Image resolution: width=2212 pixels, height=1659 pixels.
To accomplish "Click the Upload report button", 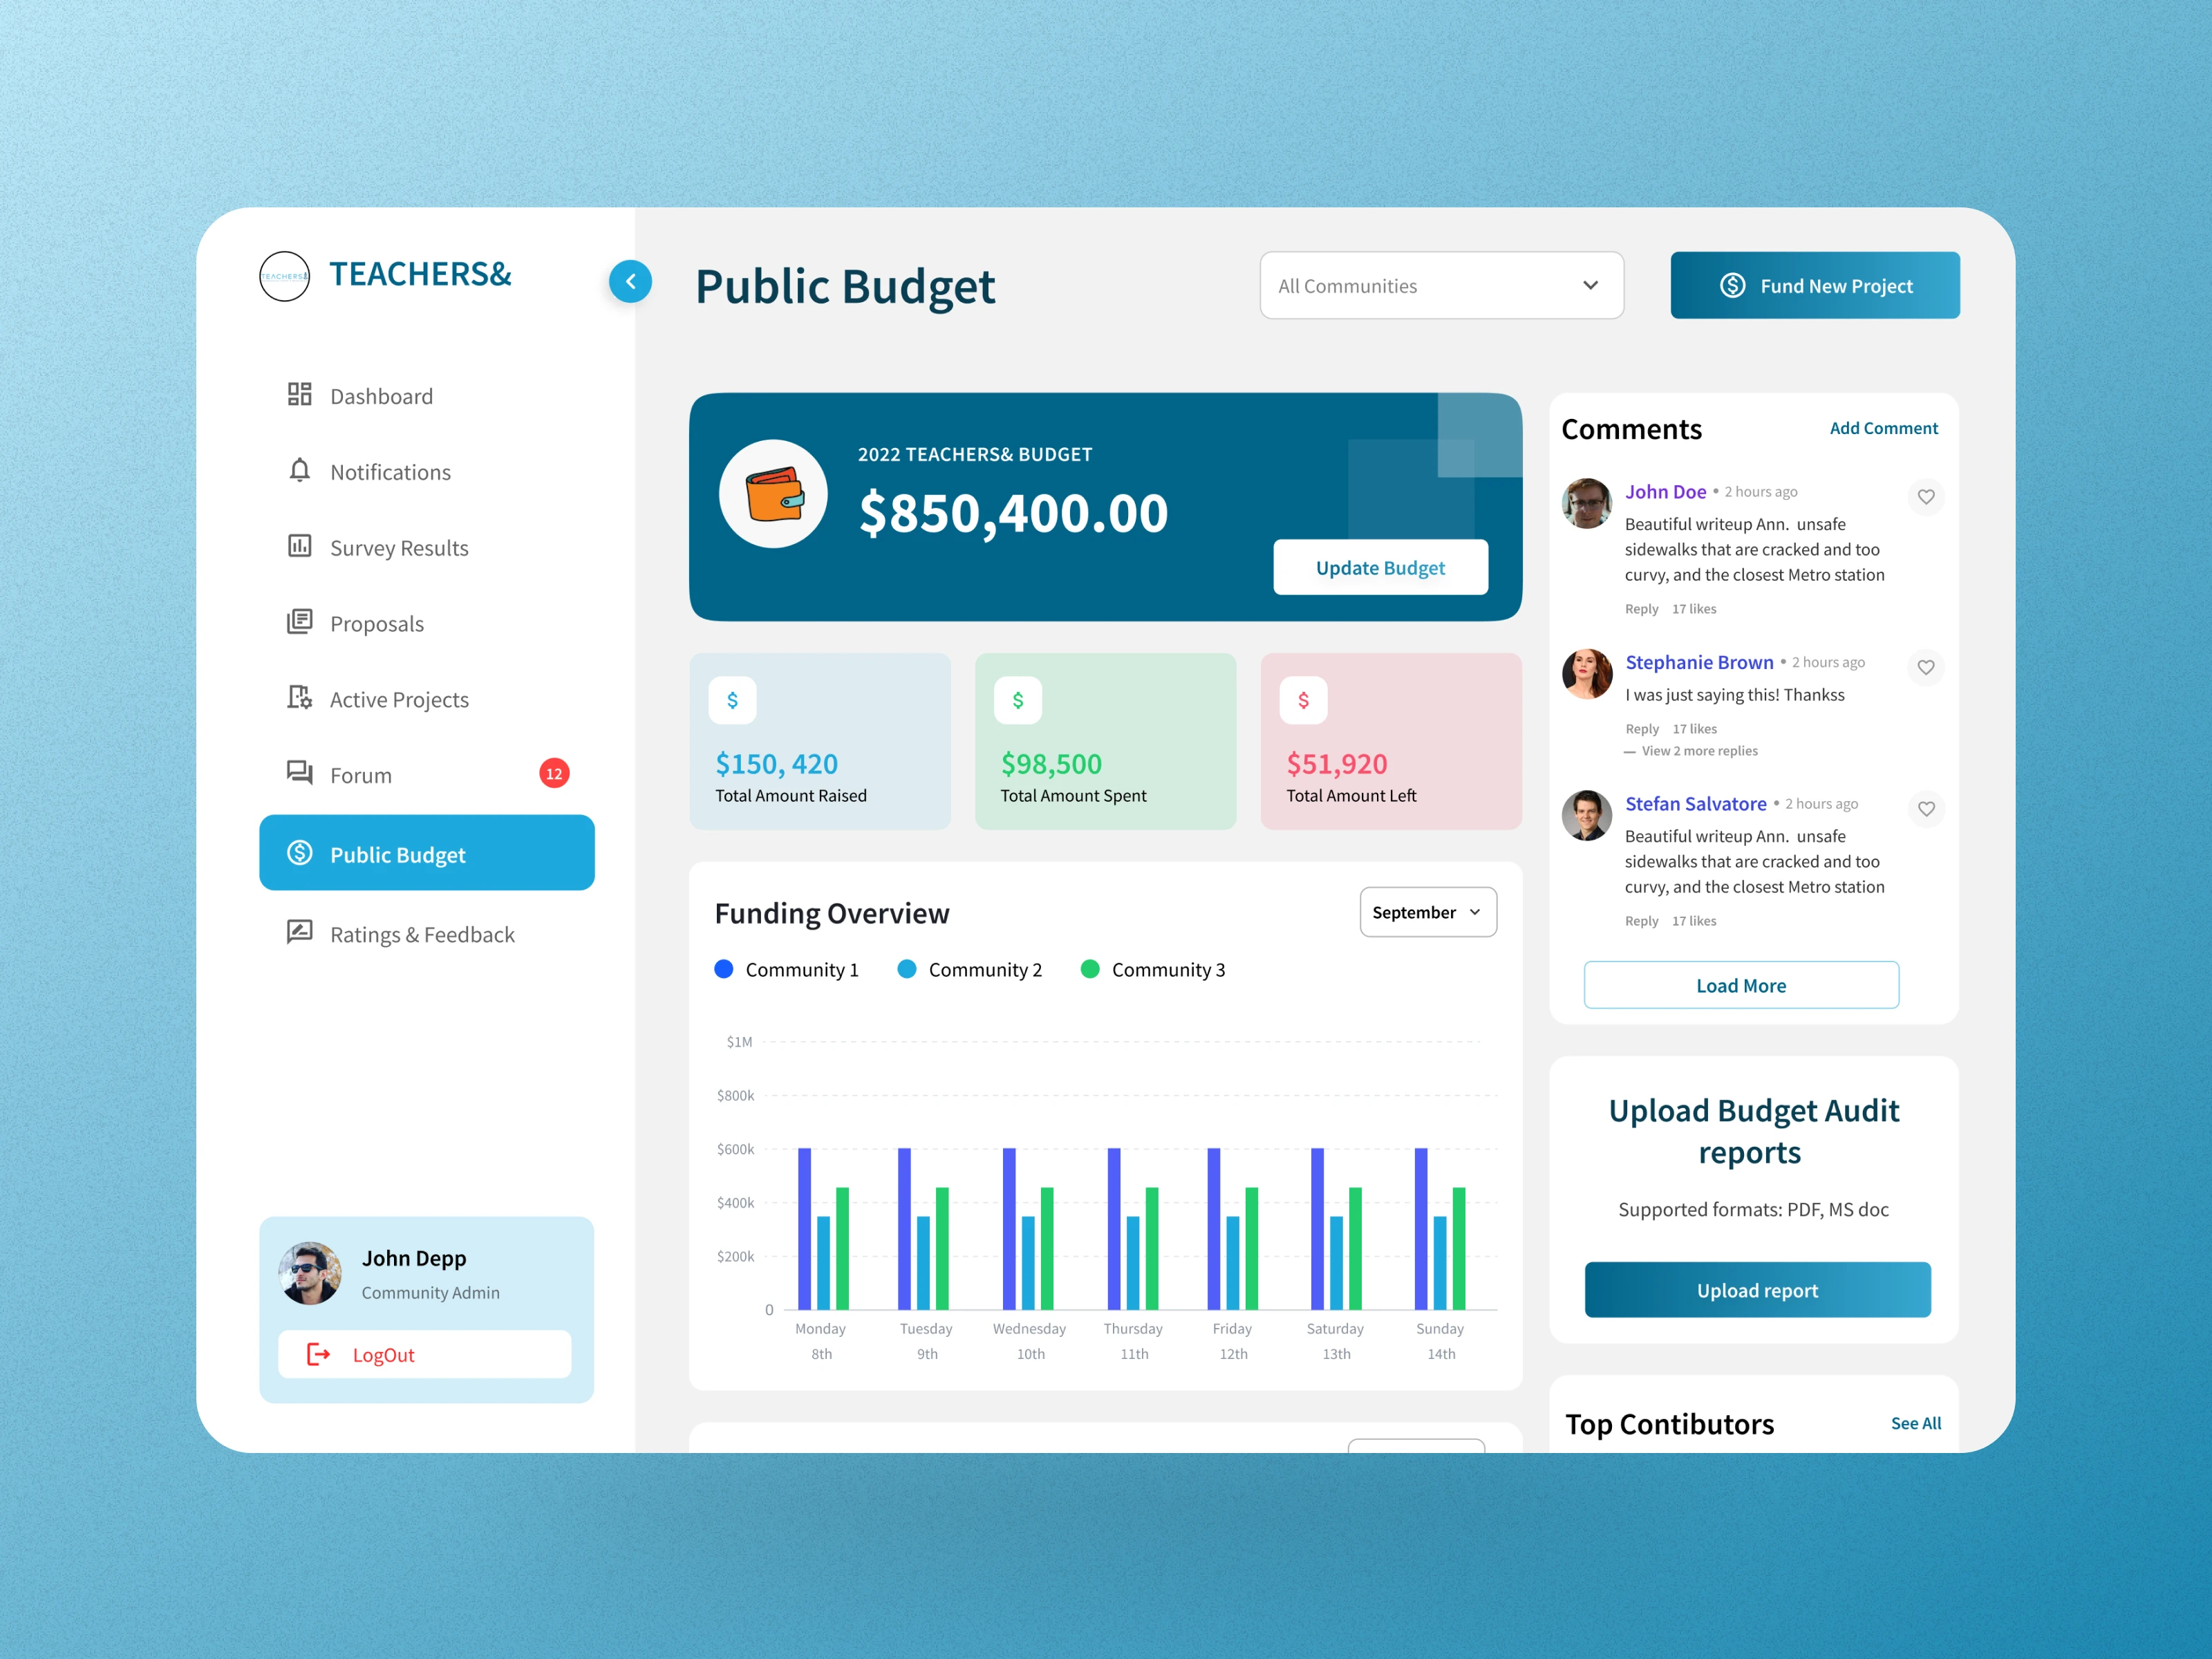I will pos(1757,1290).
